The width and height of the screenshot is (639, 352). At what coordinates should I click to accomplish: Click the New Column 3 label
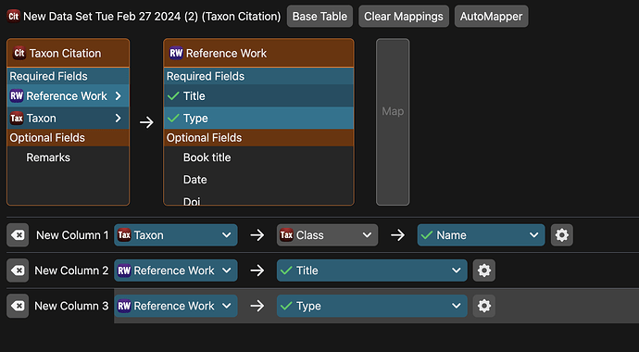coord(71,306)
